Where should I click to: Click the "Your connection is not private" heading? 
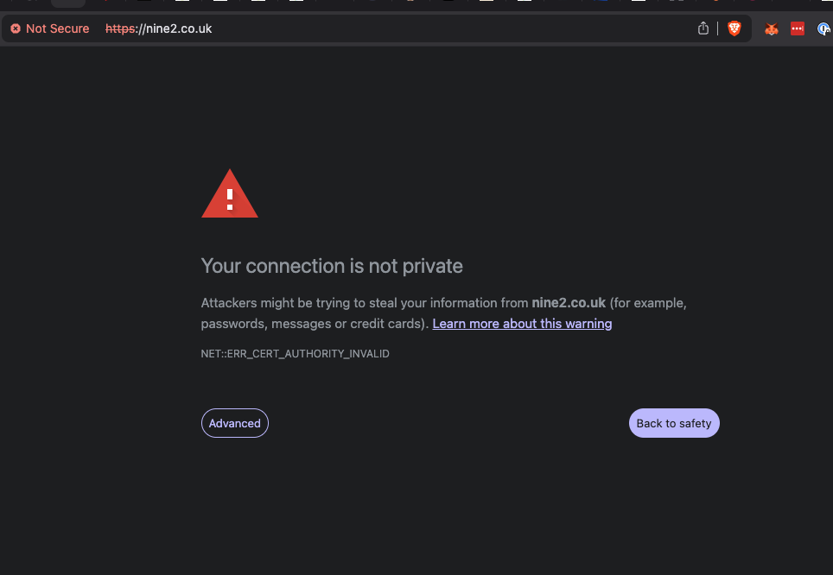[x=332, y=266]
